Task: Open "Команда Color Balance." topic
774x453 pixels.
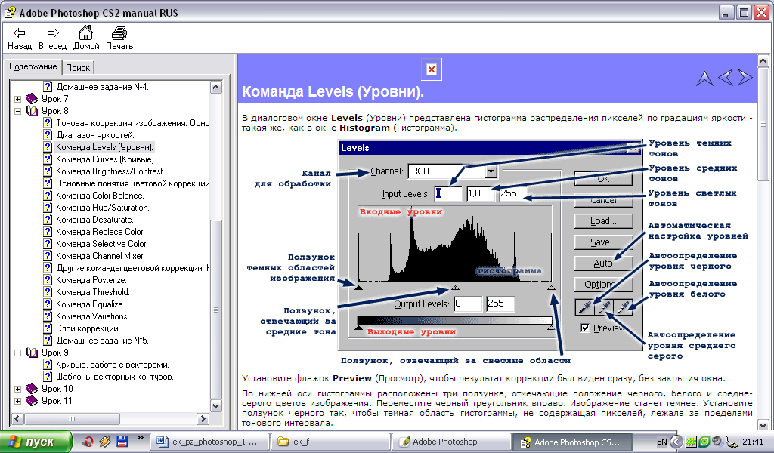Action: point(100,196)
